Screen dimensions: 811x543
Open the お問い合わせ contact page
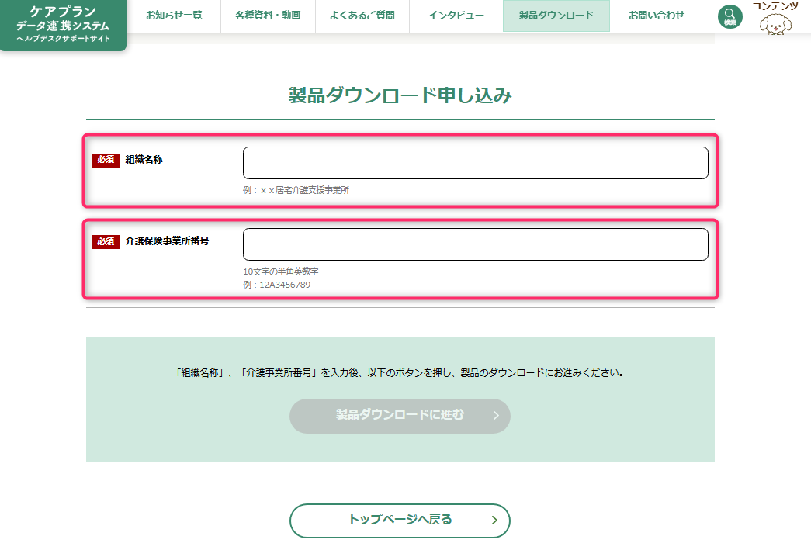click(657, 16)
